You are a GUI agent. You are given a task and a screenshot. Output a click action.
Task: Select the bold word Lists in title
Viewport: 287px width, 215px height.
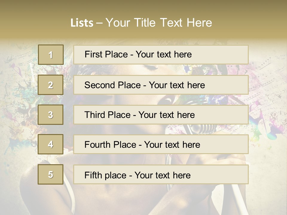[82, 23]
